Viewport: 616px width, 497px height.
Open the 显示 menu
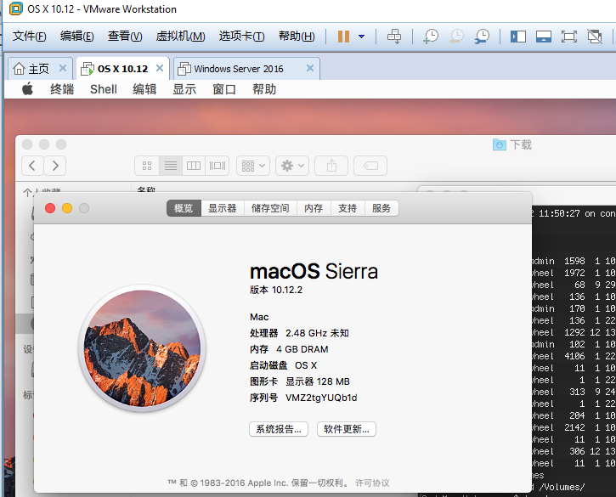[x=184, y=89]
